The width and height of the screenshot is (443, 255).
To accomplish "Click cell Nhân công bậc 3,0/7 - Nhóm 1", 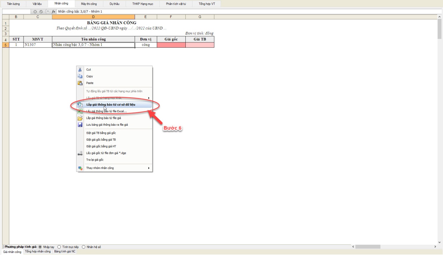I will pos(93,45).
